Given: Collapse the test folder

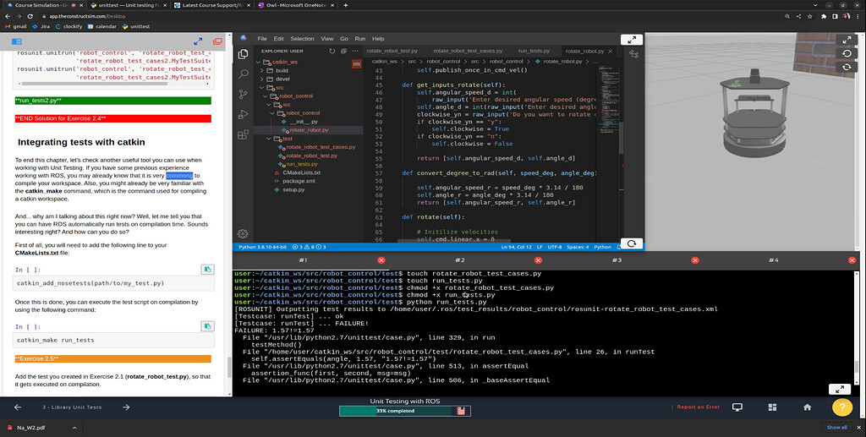Looking at the screenshot, I should pos(269,139).
